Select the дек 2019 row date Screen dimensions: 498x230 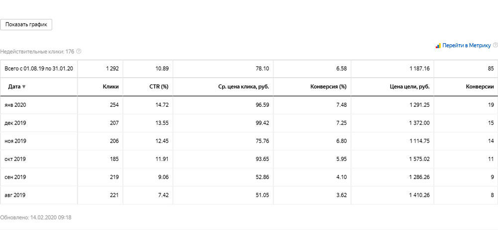pyautogui.click(x=15, y=123)
